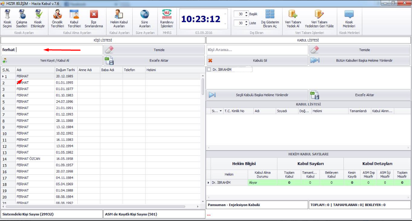Tick the Dr. İBRAHİM checkbox
This screenshot has width=412, height=221.
click(x=209, y=69)
